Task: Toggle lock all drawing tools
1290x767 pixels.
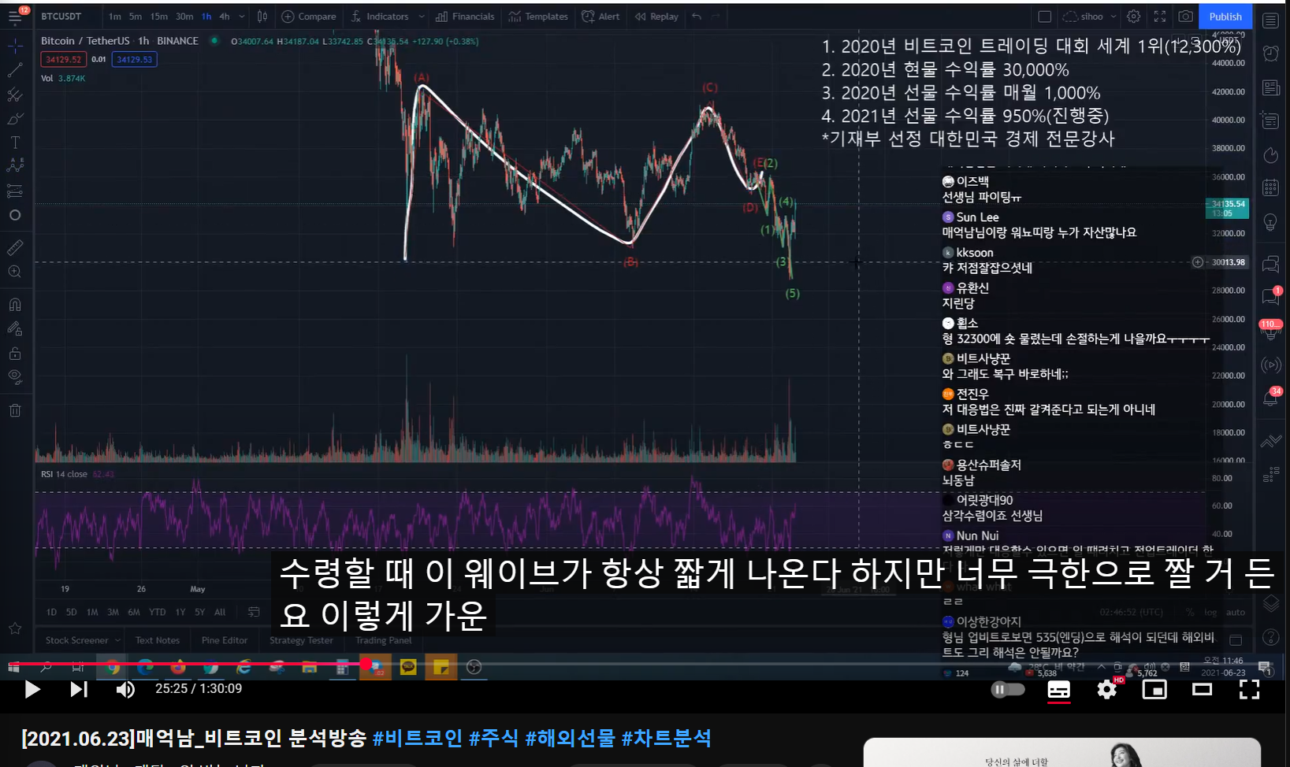Action: [15, 354]
